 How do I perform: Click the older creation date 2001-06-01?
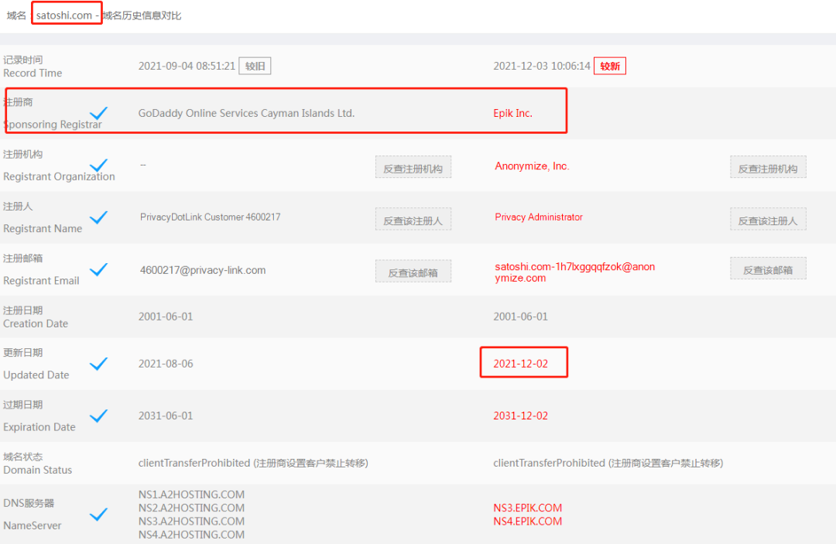pyautogui.click(x=166, y=316)
